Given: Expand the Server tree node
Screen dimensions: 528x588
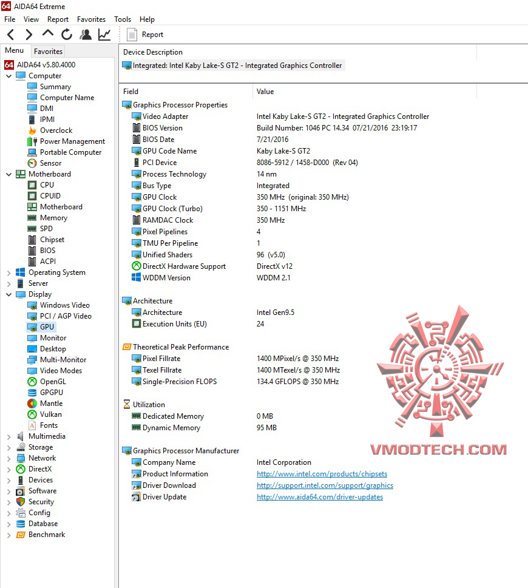Looking at the screenshot, I should tap(9, 284).
